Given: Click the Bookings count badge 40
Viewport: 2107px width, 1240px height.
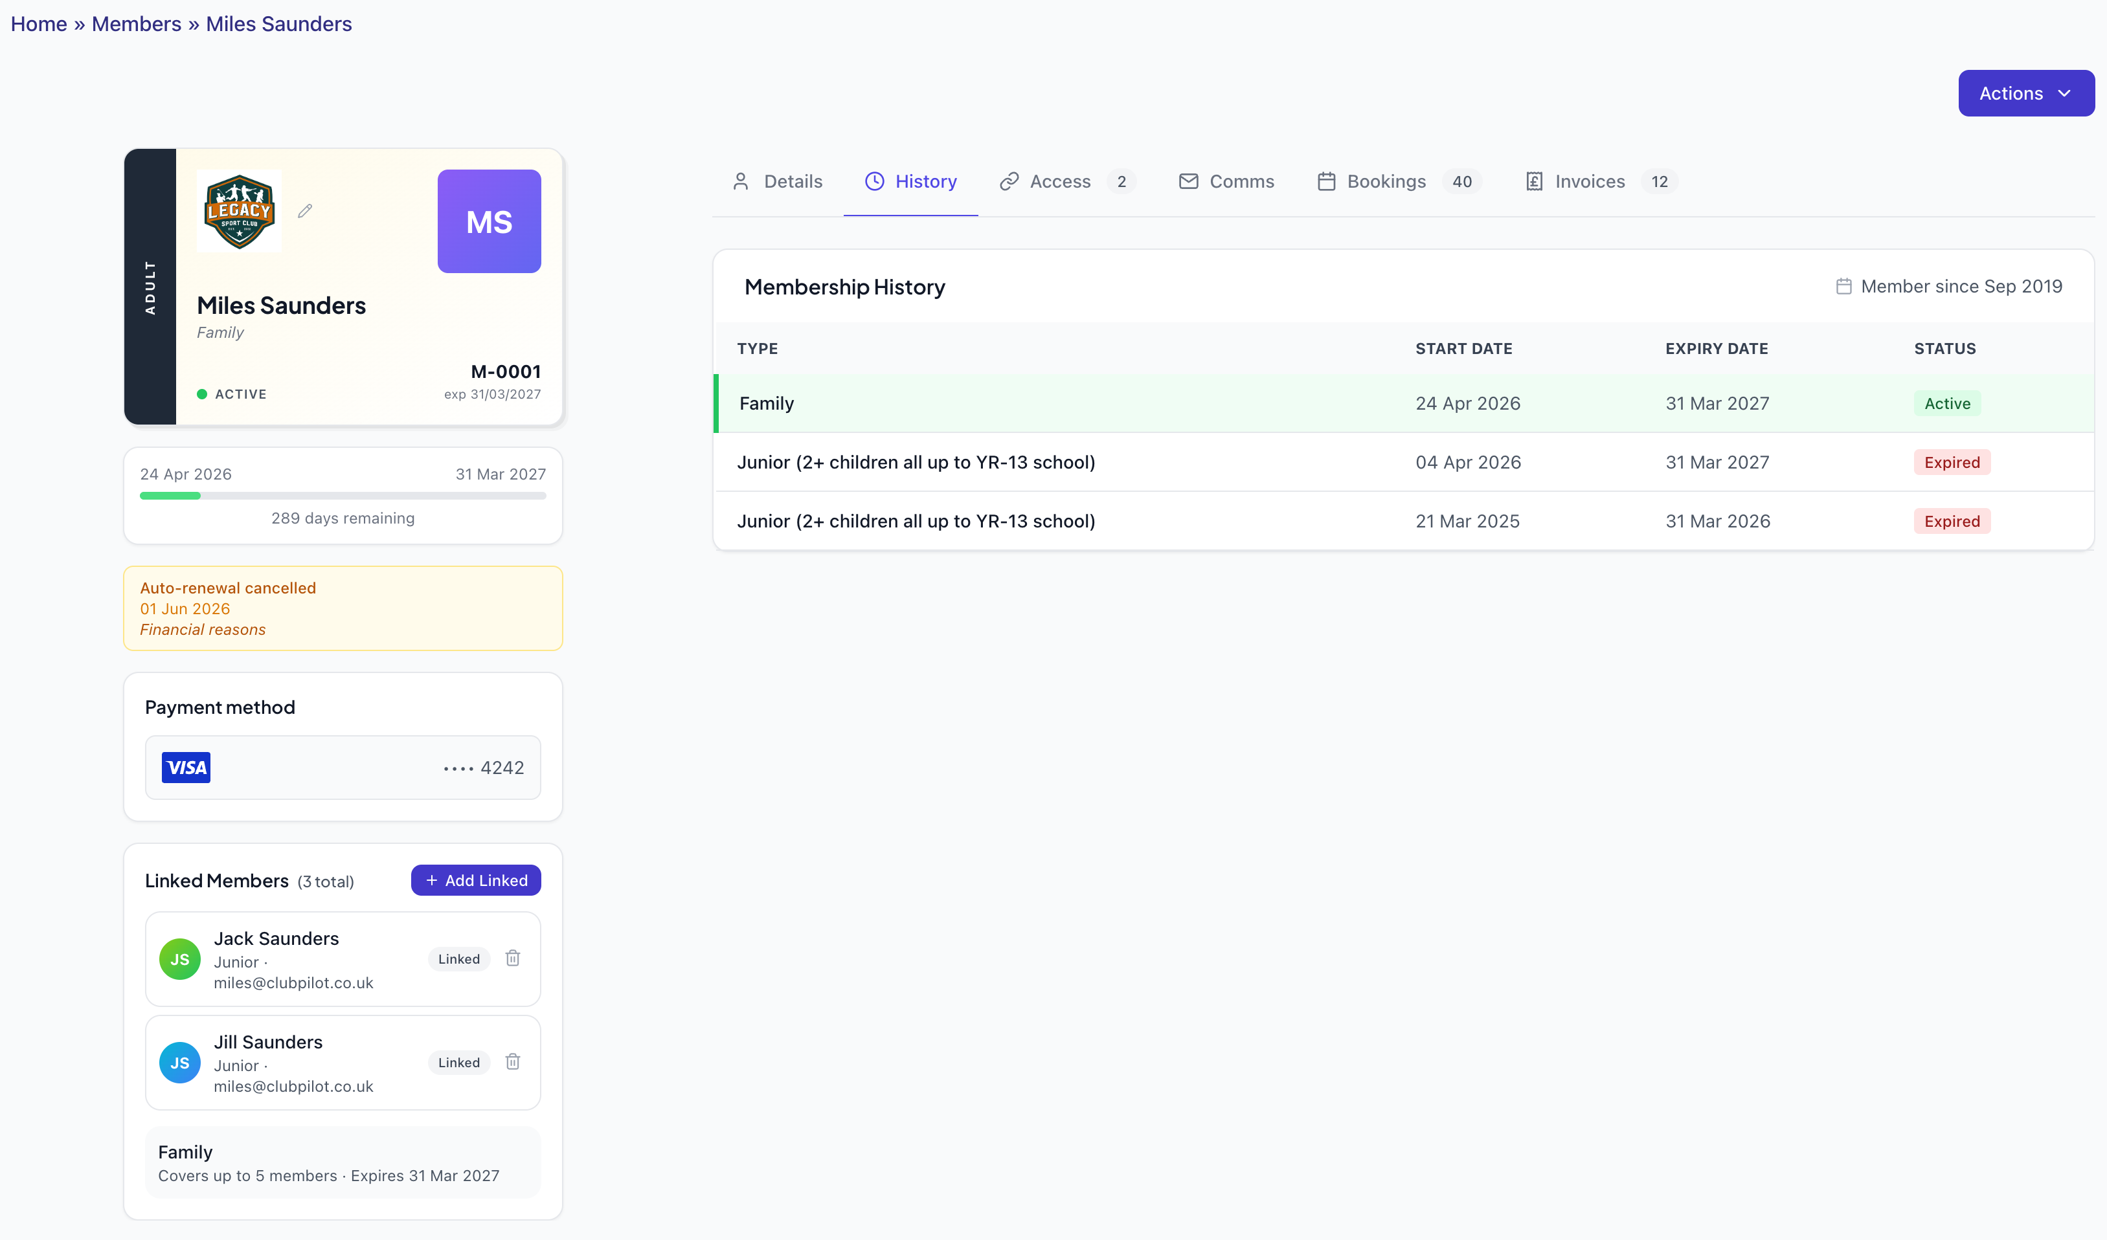Looking at the screenshot, I should click(x=1461, y=181).
